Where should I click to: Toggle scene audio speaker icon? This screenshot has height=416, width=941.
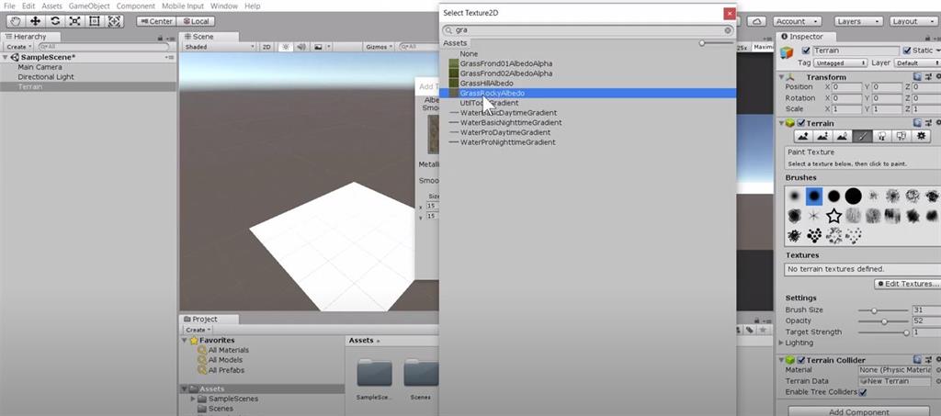click(301, 47)
